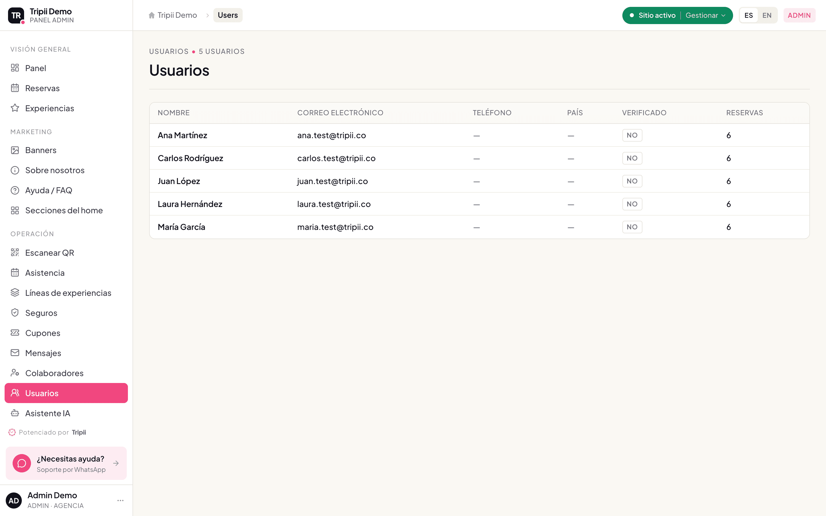826x516 pixels.
Task: Click the Panel dashboard grid icon
Action: click(15, 68)
